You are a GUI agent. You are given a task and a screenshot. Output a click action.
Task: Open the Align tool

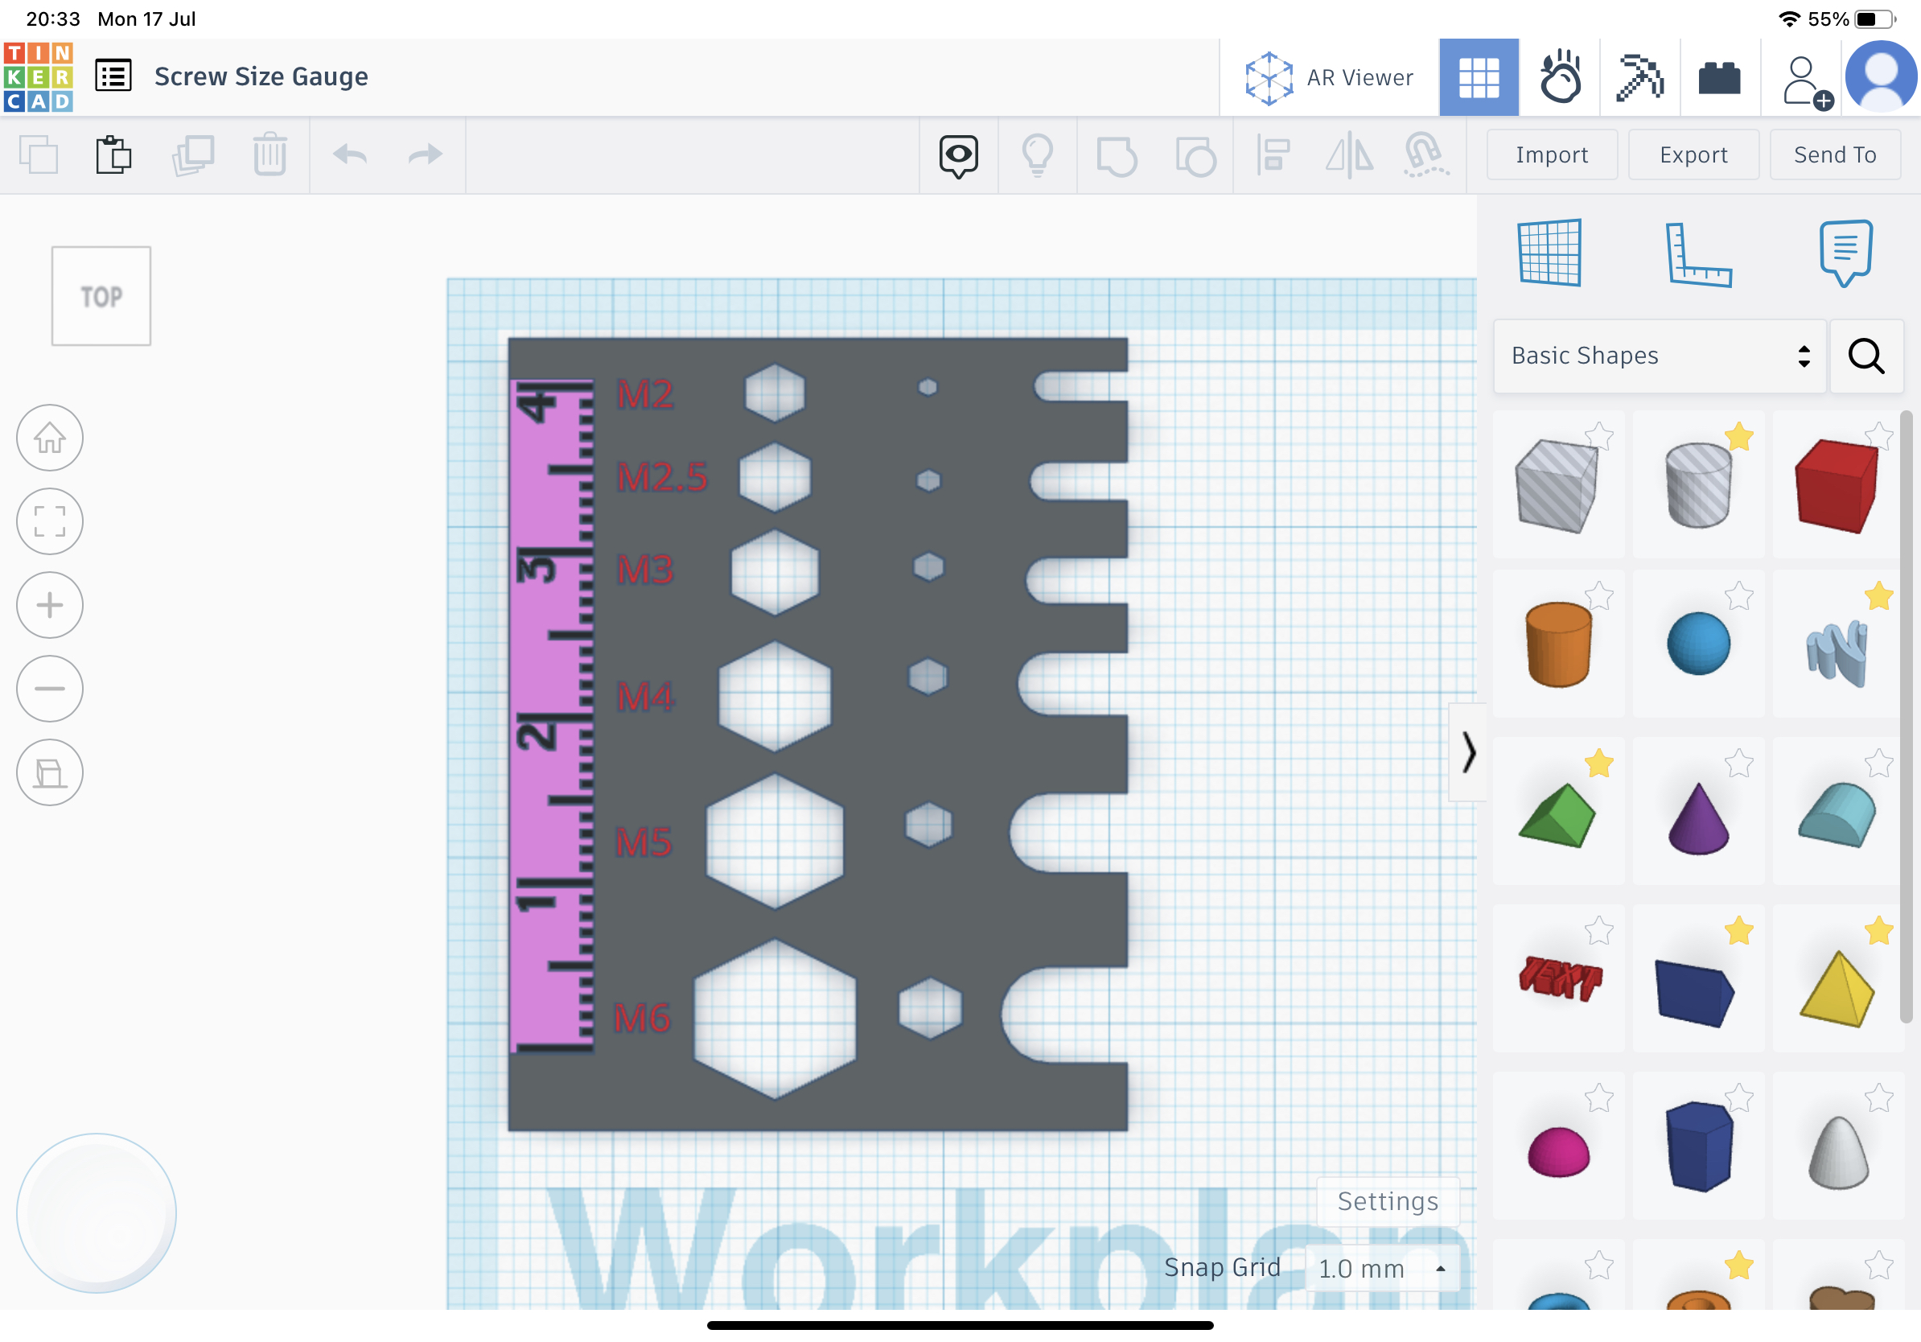tap(1273, 154)
